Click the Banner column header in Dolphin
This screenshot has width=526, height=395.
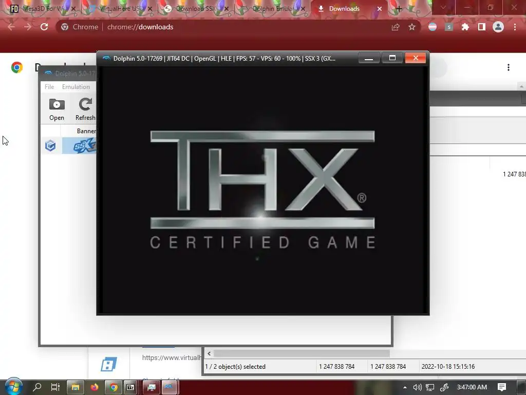(x=86, y=131)
